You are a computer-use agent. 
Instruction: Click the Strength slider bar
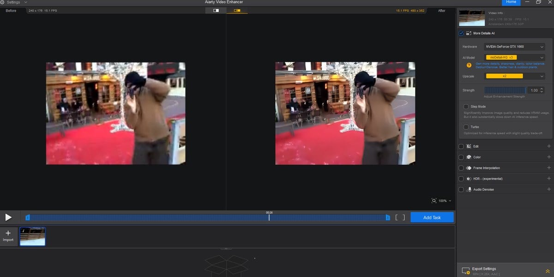pos(505,90)
